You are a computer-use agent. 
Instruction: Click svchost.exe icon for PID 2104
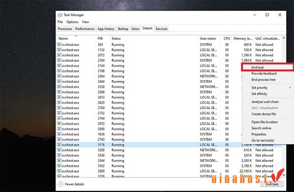[x=59, y=60]
